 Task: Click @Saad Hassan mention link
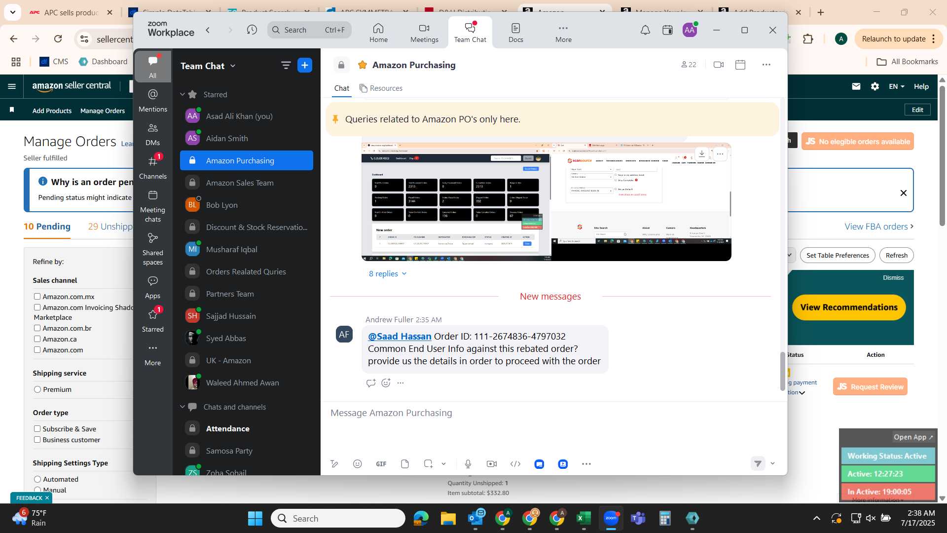400,337
